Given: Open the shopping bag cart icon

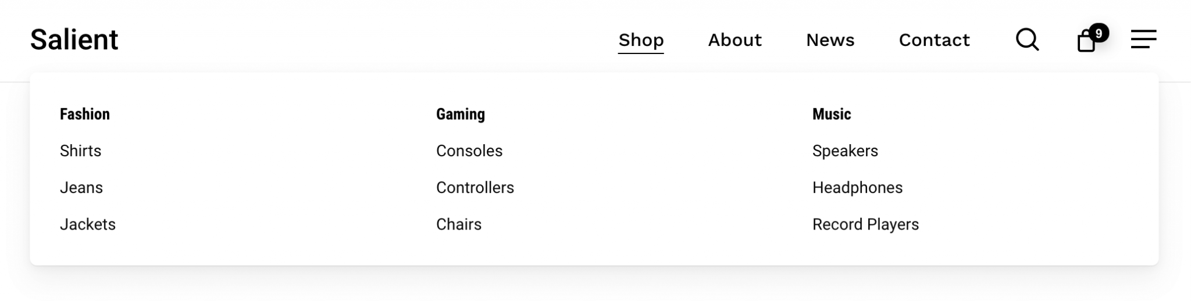Looking at the screenshot, I should [1085, 42].
